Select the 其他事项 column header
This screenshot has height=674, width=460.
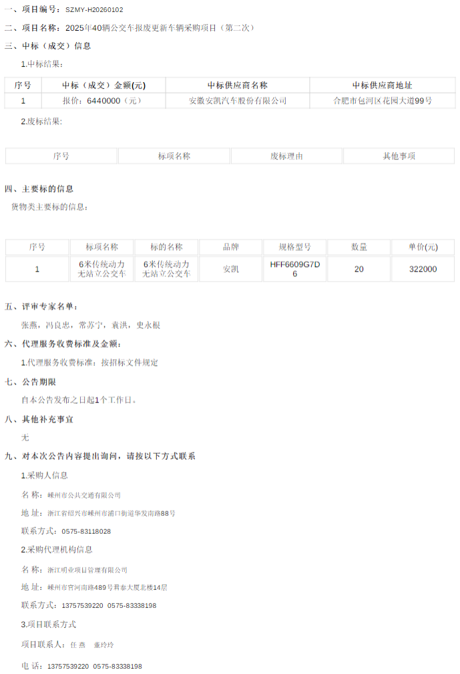399,156
